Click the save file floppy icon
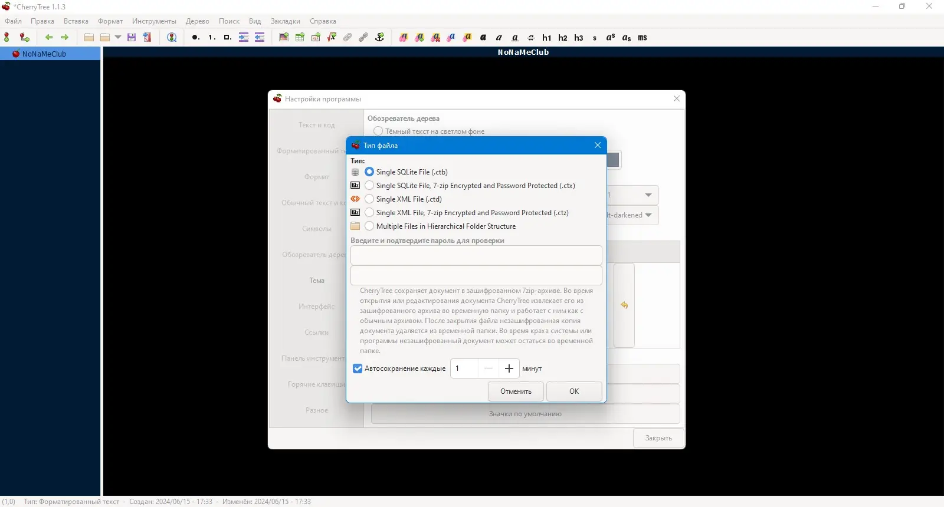The image size is (944, 507). 132,37
